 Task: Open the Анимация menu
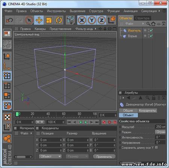[130, 11]
